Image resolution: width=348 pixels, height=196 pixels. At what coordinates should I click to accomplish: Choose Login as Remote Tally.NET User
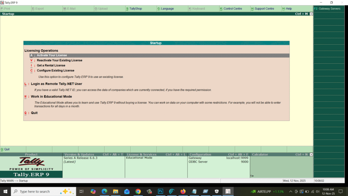[x=56, y=84]
